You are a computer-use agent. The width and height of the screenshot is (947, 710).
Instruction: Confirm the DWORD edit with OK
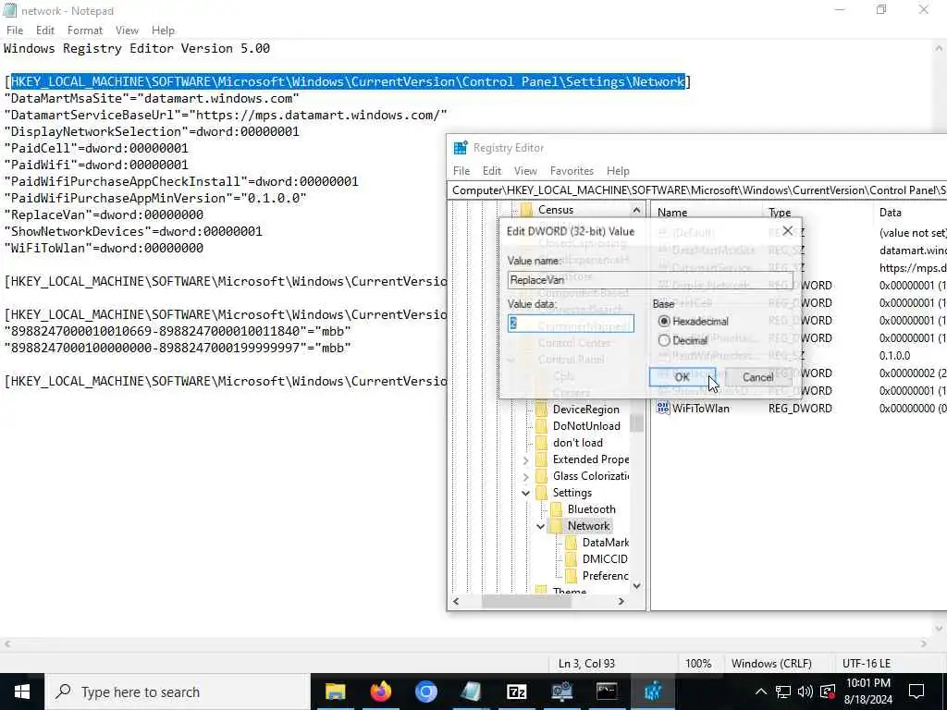point(682,377)
